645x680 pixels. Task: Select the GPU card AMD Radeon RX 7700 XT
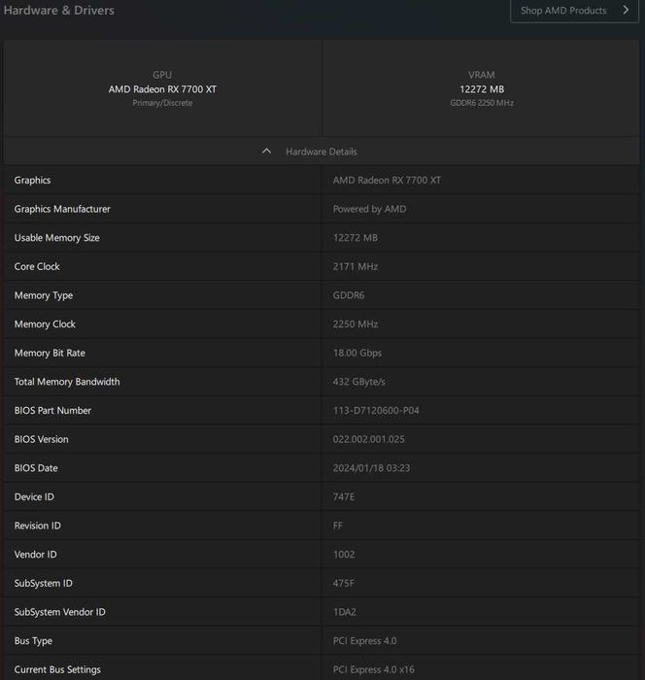coord(162,88)
